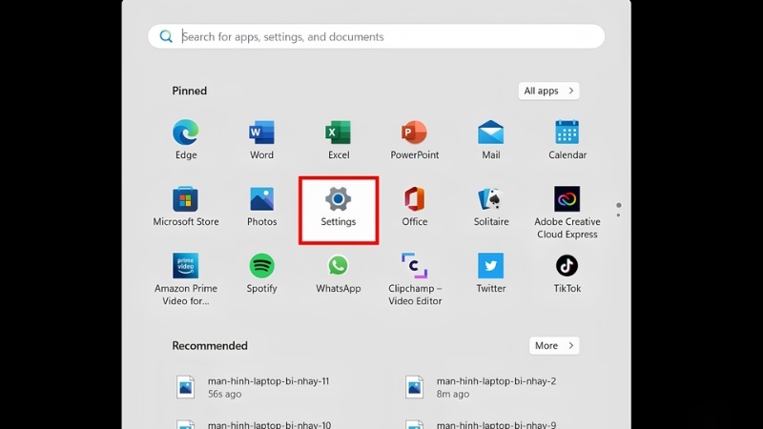The image size is (763, 429).
Task: Open the Edge browser
Action: pyautogui.click(x=185, y=139)
